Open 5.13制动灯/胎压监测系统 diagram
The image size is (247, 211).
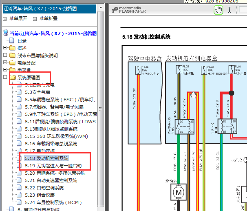(51, 129)
